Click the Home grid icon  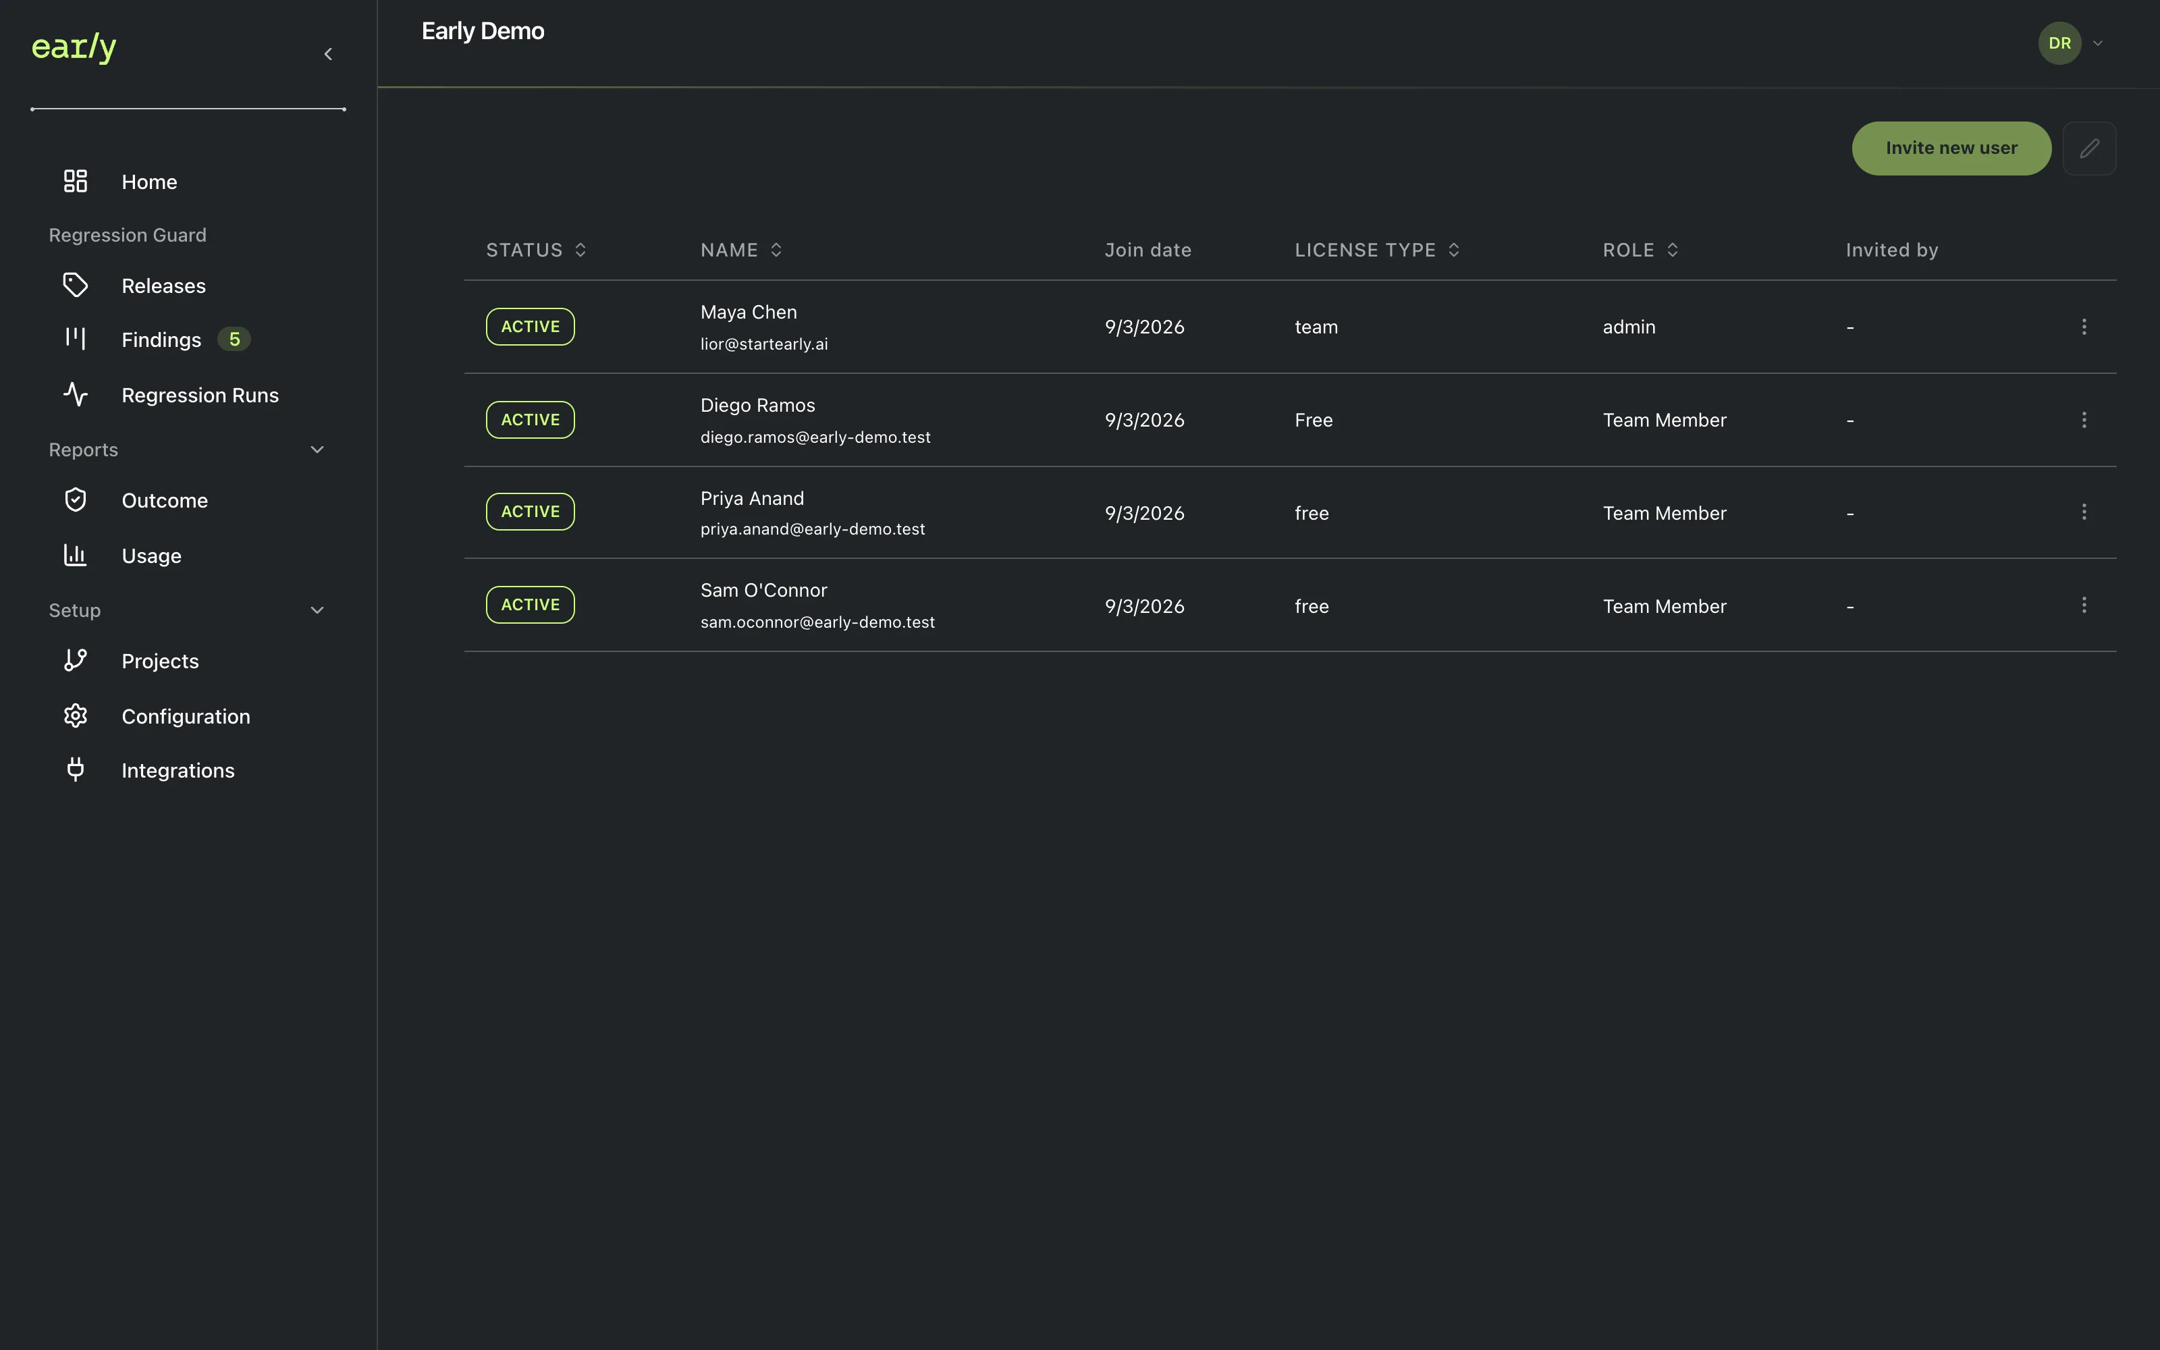[76, 182]
